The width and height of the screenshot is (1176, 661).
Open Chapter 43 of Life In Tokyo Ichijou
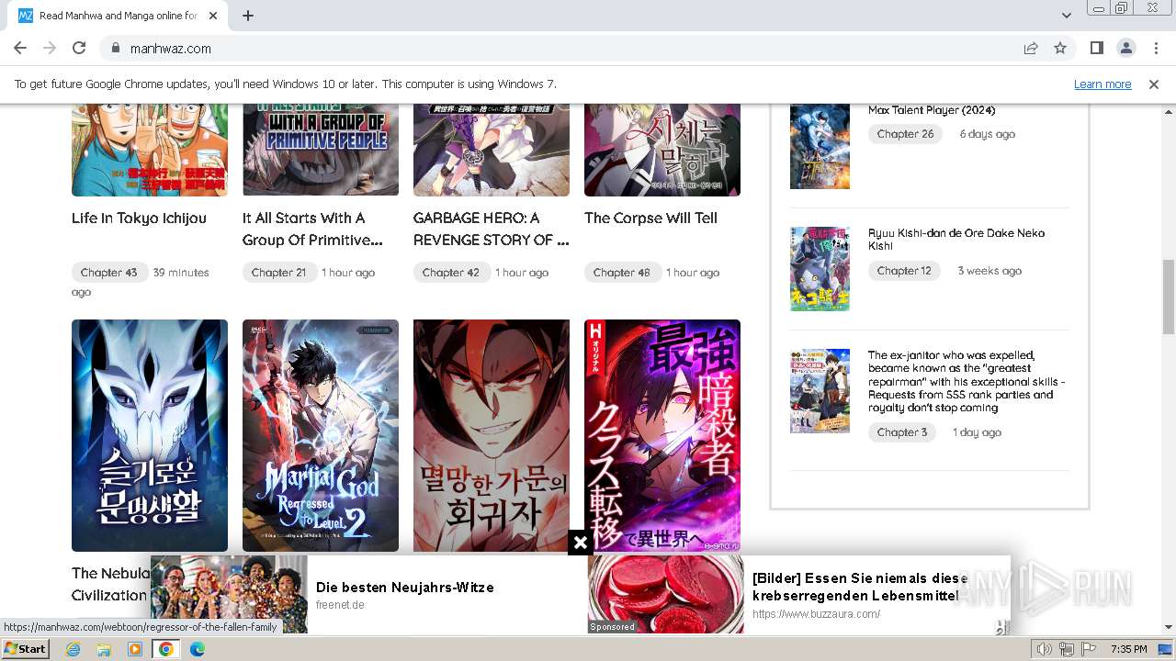[109, 273]
